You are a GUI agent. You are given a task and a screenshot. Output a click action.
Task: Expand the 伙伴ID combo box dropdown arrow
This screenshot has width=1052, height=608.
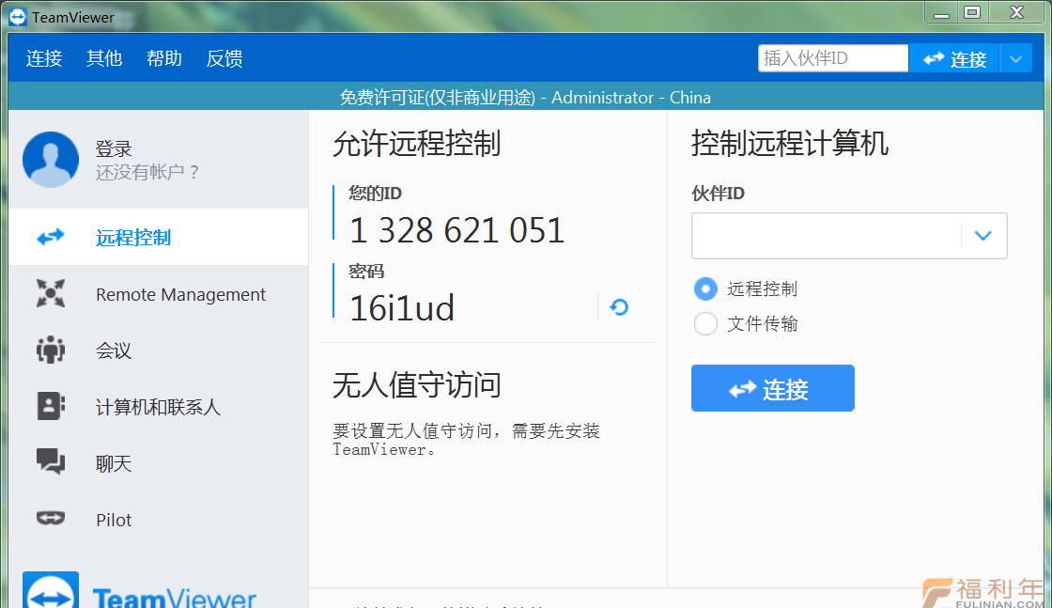(982, 236)
